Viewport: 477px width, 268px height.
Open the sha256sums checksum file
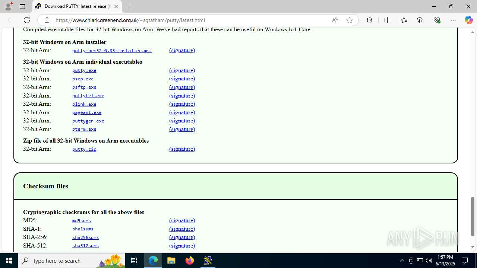(85, 237)
